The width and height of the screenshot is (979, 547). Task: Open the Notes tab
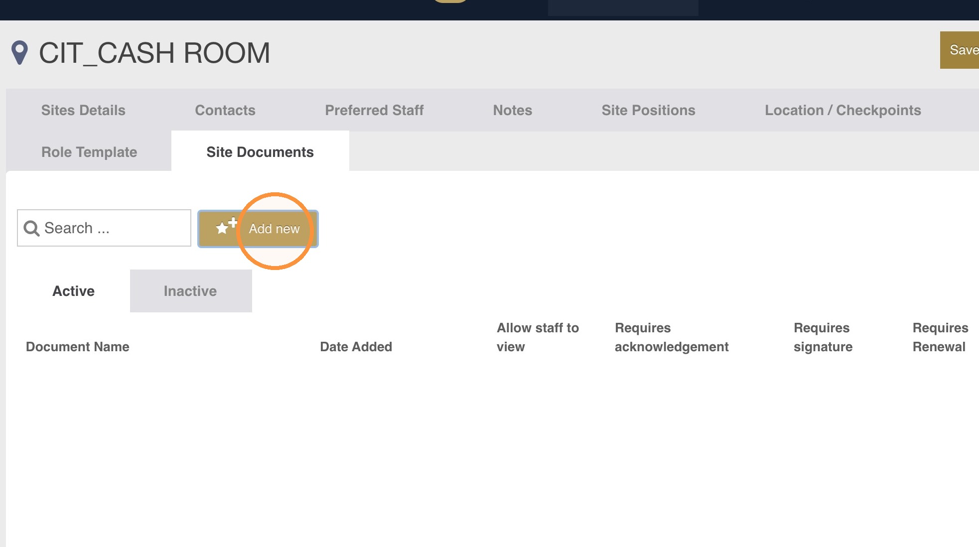513,110
